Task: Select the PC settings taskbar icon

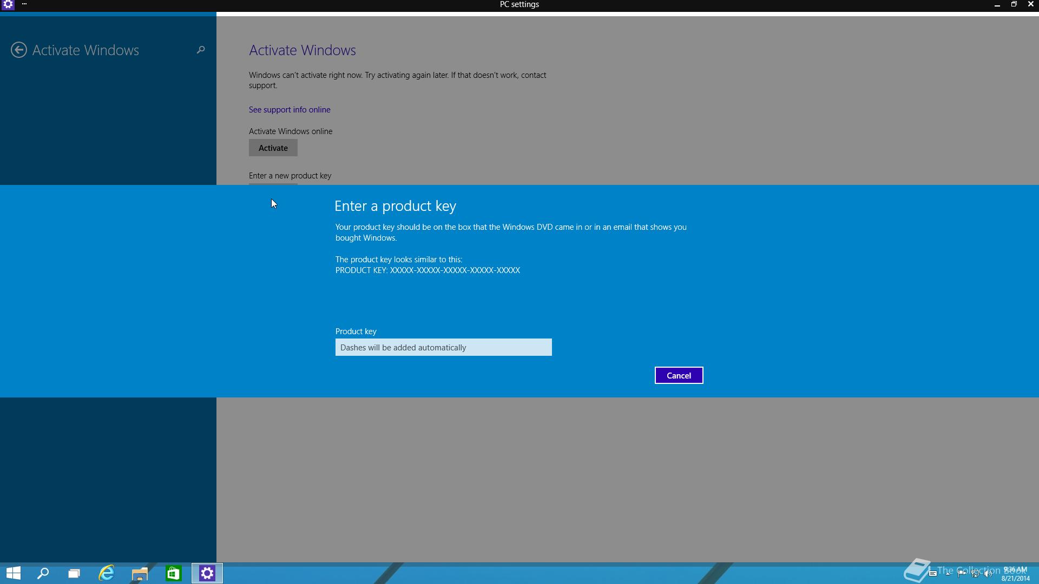Action: coord(207,573)
